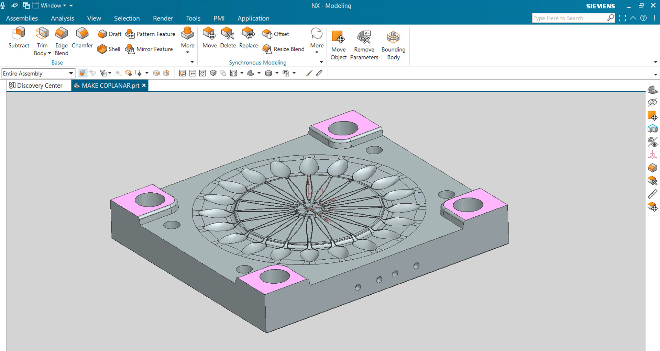Select the Chamfer tool
Screen dimensions: 660x351
pos(82,38)
